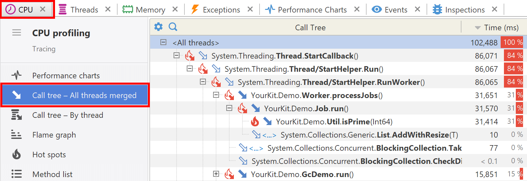Screen dimensions: 527x181
Task: Select Performance charts in sidebar
Action: (74, 76)
